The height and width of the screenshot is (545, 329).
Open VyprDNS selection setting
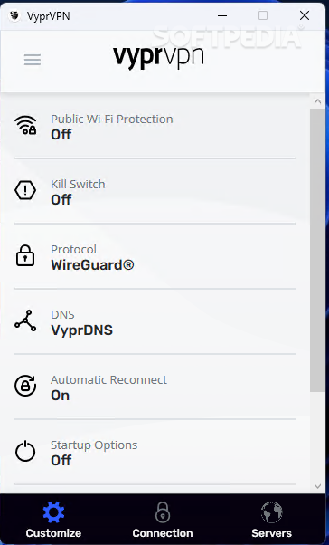coord(155,321)
